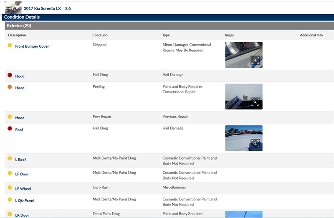The width and height of the screenshot is (334, 218).
Task: Collapse the Condition Details header bar
Action: (22, 17)
